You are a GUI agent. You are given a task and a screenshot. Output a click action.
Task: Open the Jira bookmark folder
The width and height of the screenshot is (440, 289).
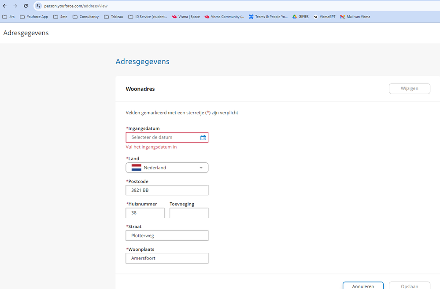point(8,17)
